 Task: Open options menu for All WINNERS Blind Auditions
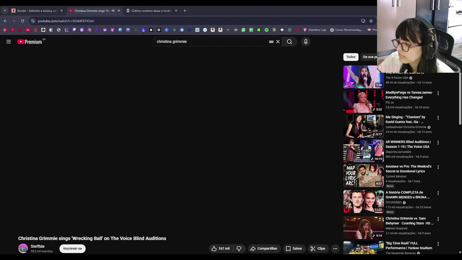coord(438,143)
